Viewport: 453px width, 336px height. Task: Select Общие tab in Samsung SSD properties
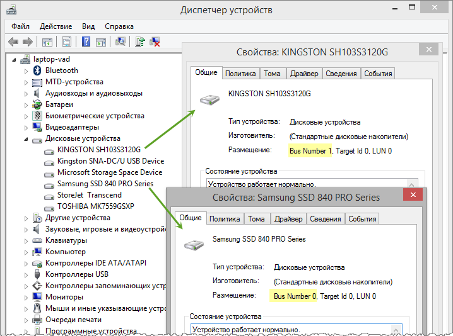point(191,218)
